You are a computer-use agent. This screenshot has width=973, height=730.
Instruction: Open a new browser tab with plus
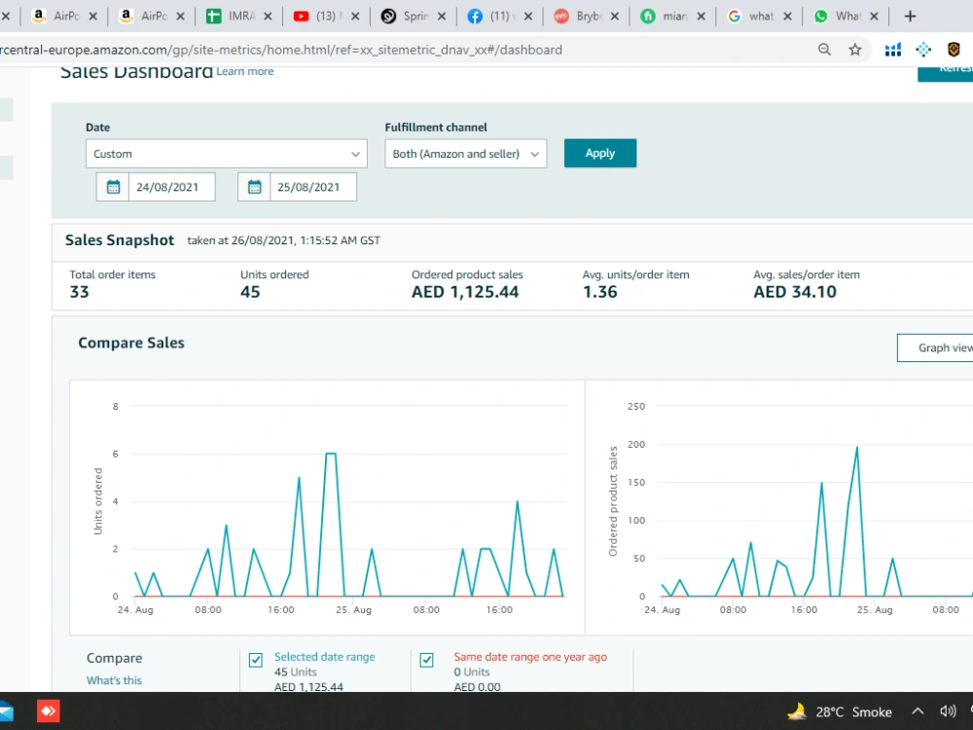pos(910,17)
